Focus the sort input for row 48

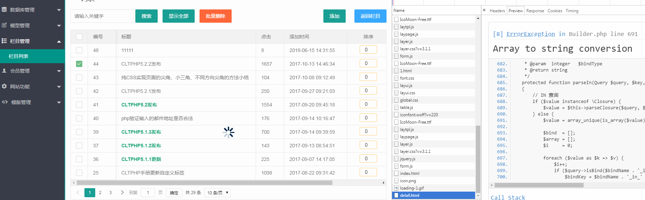368,50
